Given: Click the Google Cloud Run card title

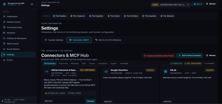Looking at the screenshot, I should pyautogui.click(x=119, y=70).
